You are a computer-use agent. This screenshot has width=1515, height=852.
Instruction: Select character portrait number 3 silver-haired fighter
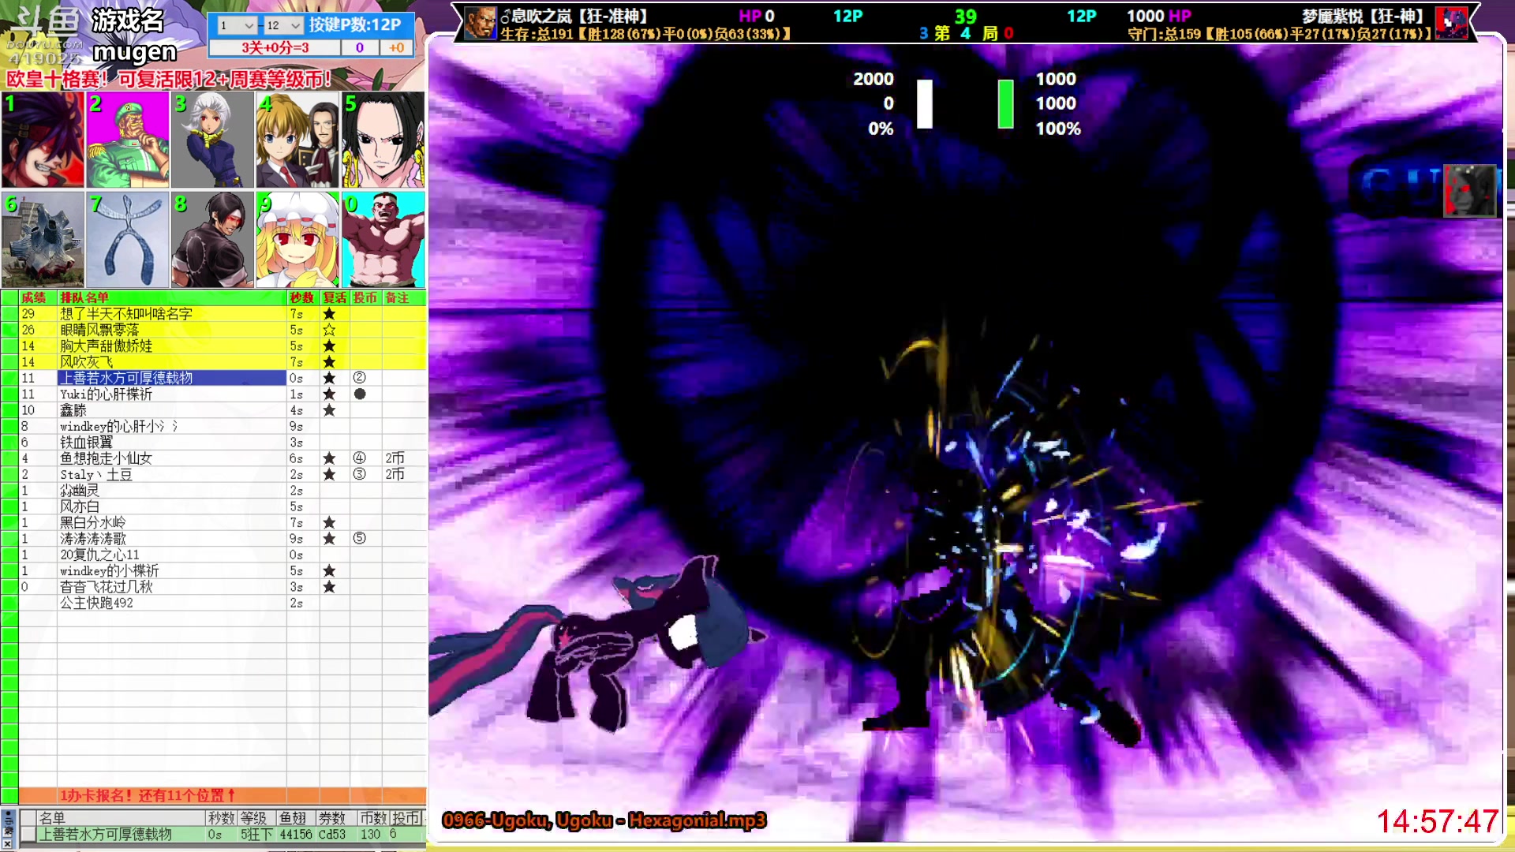tap(212, 140)
